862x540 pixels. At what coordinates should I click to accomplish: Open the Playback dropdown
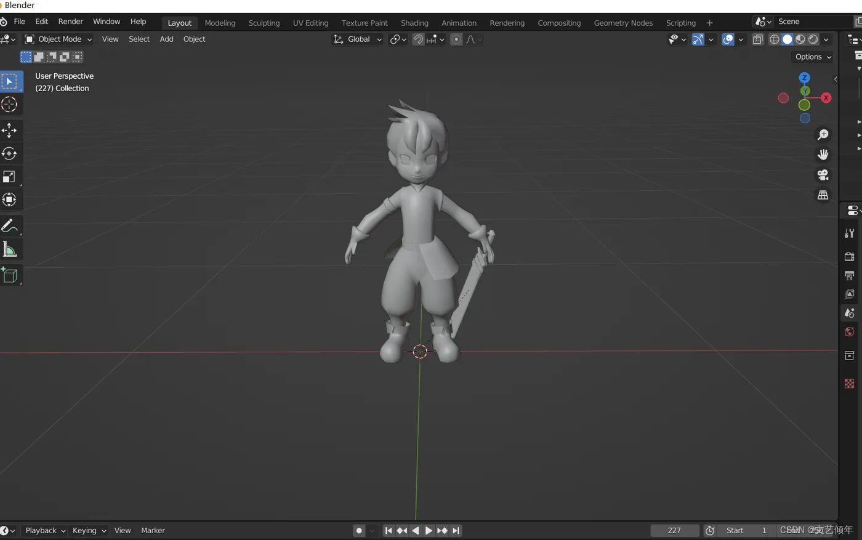click(x=45, y=531)
